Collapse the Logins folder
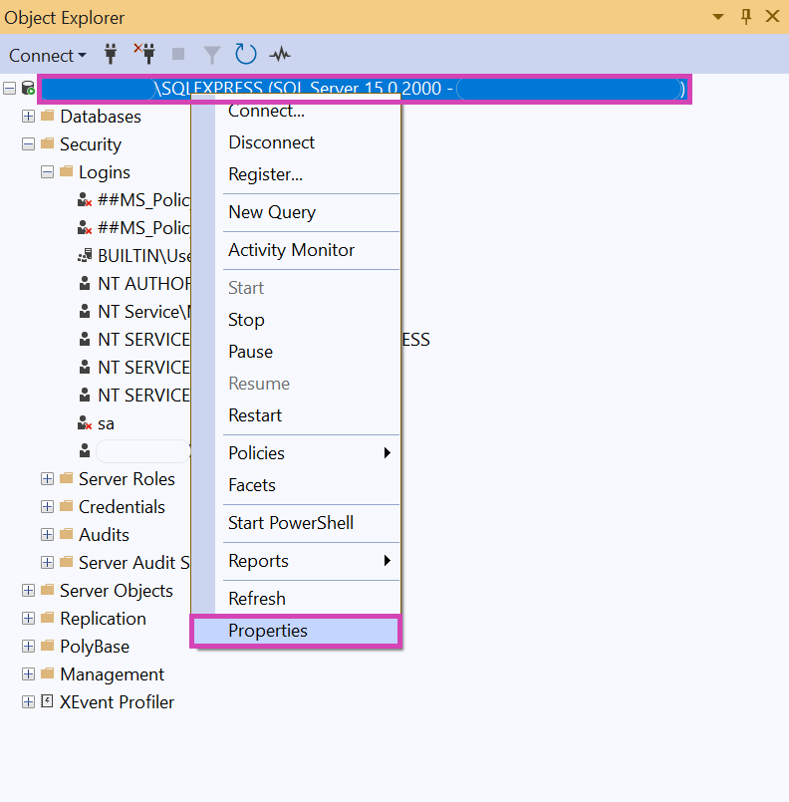Image resolution: width=789 pixels, height=802 pixels. coord(47,171)
